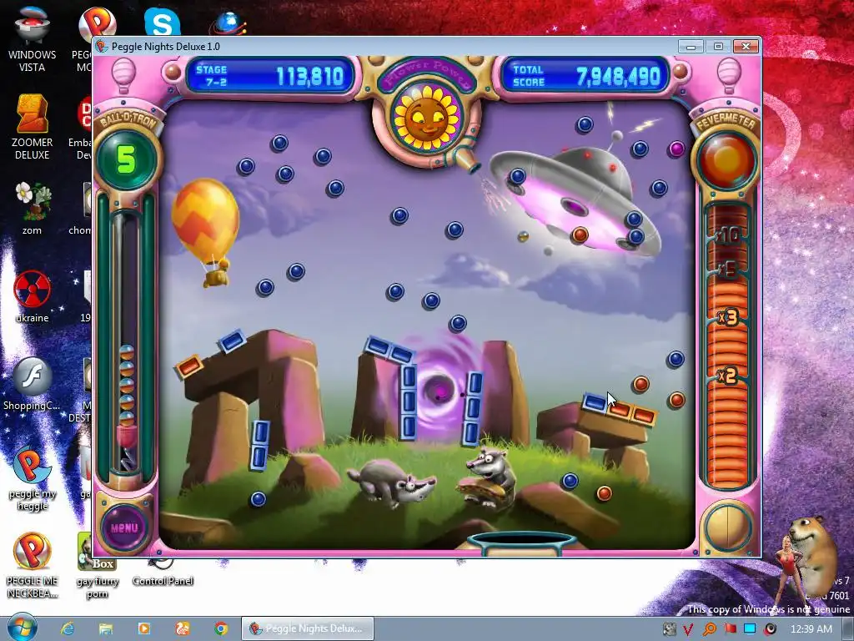
Task: Click the orange brick on left stone arch
Action: (x=189, y=366)
